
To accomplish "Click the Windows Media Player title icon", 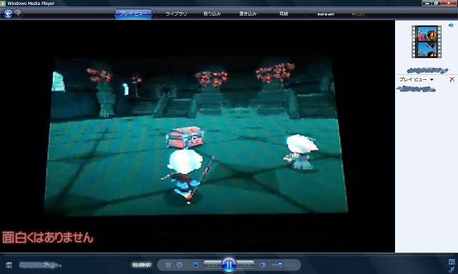I will coord(3,3).
